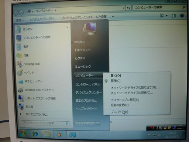Viewport: 189px width, 142px height.
Task: Expand the はじめに submenu arrow
Action: pos(67,27)
